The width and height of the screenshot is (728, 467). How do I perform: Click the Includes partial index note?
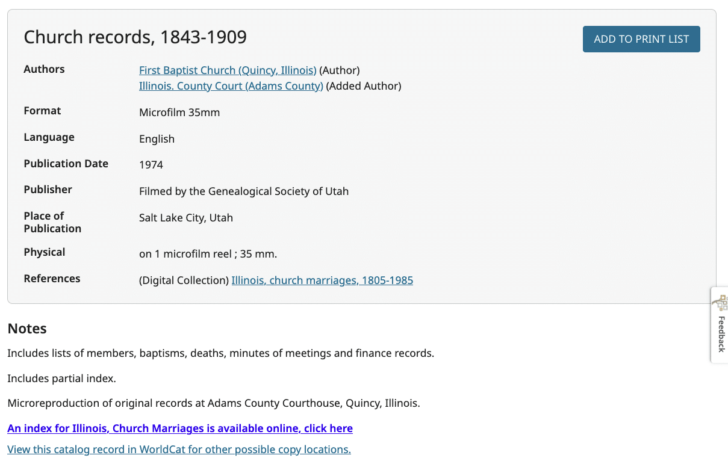pos(61,379)
